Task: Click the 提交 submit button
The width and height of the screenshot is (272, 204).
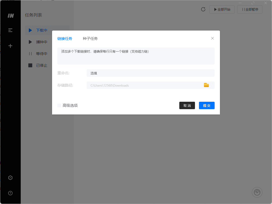Action: [207, 105]
